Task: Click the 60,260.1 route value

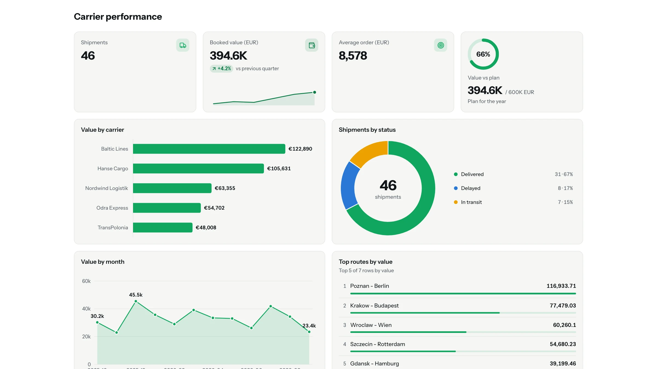Action: tap(564, 325)
